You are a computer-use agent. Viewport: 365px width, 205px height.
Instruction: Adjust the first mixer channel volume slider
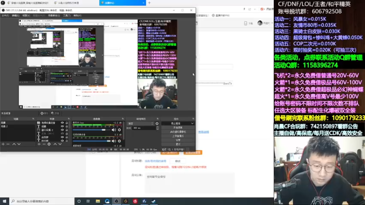[x=92, y=130]
